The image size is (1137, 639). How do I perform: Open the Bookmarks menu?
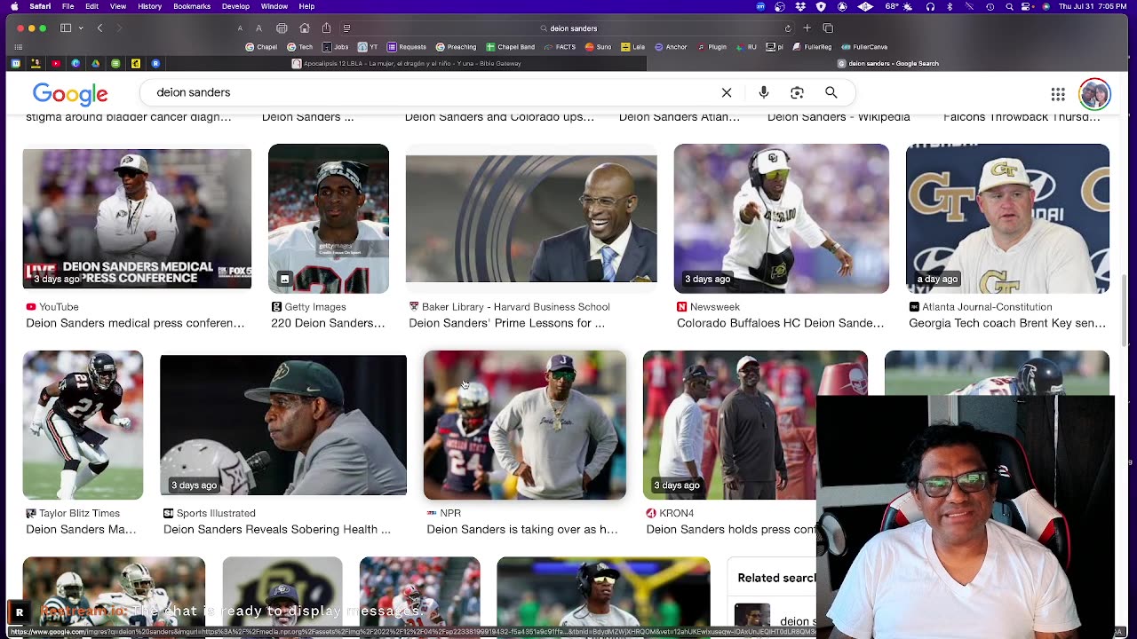coord(192,6)
